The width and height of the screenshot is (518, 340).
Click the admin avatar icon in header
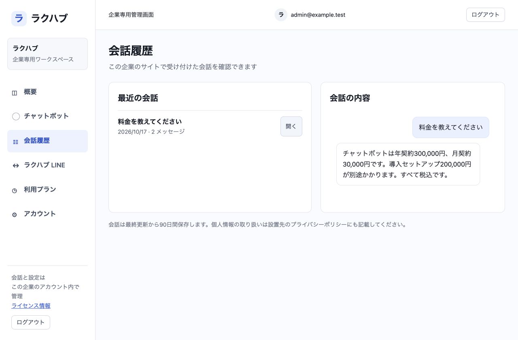coord(281,15)
